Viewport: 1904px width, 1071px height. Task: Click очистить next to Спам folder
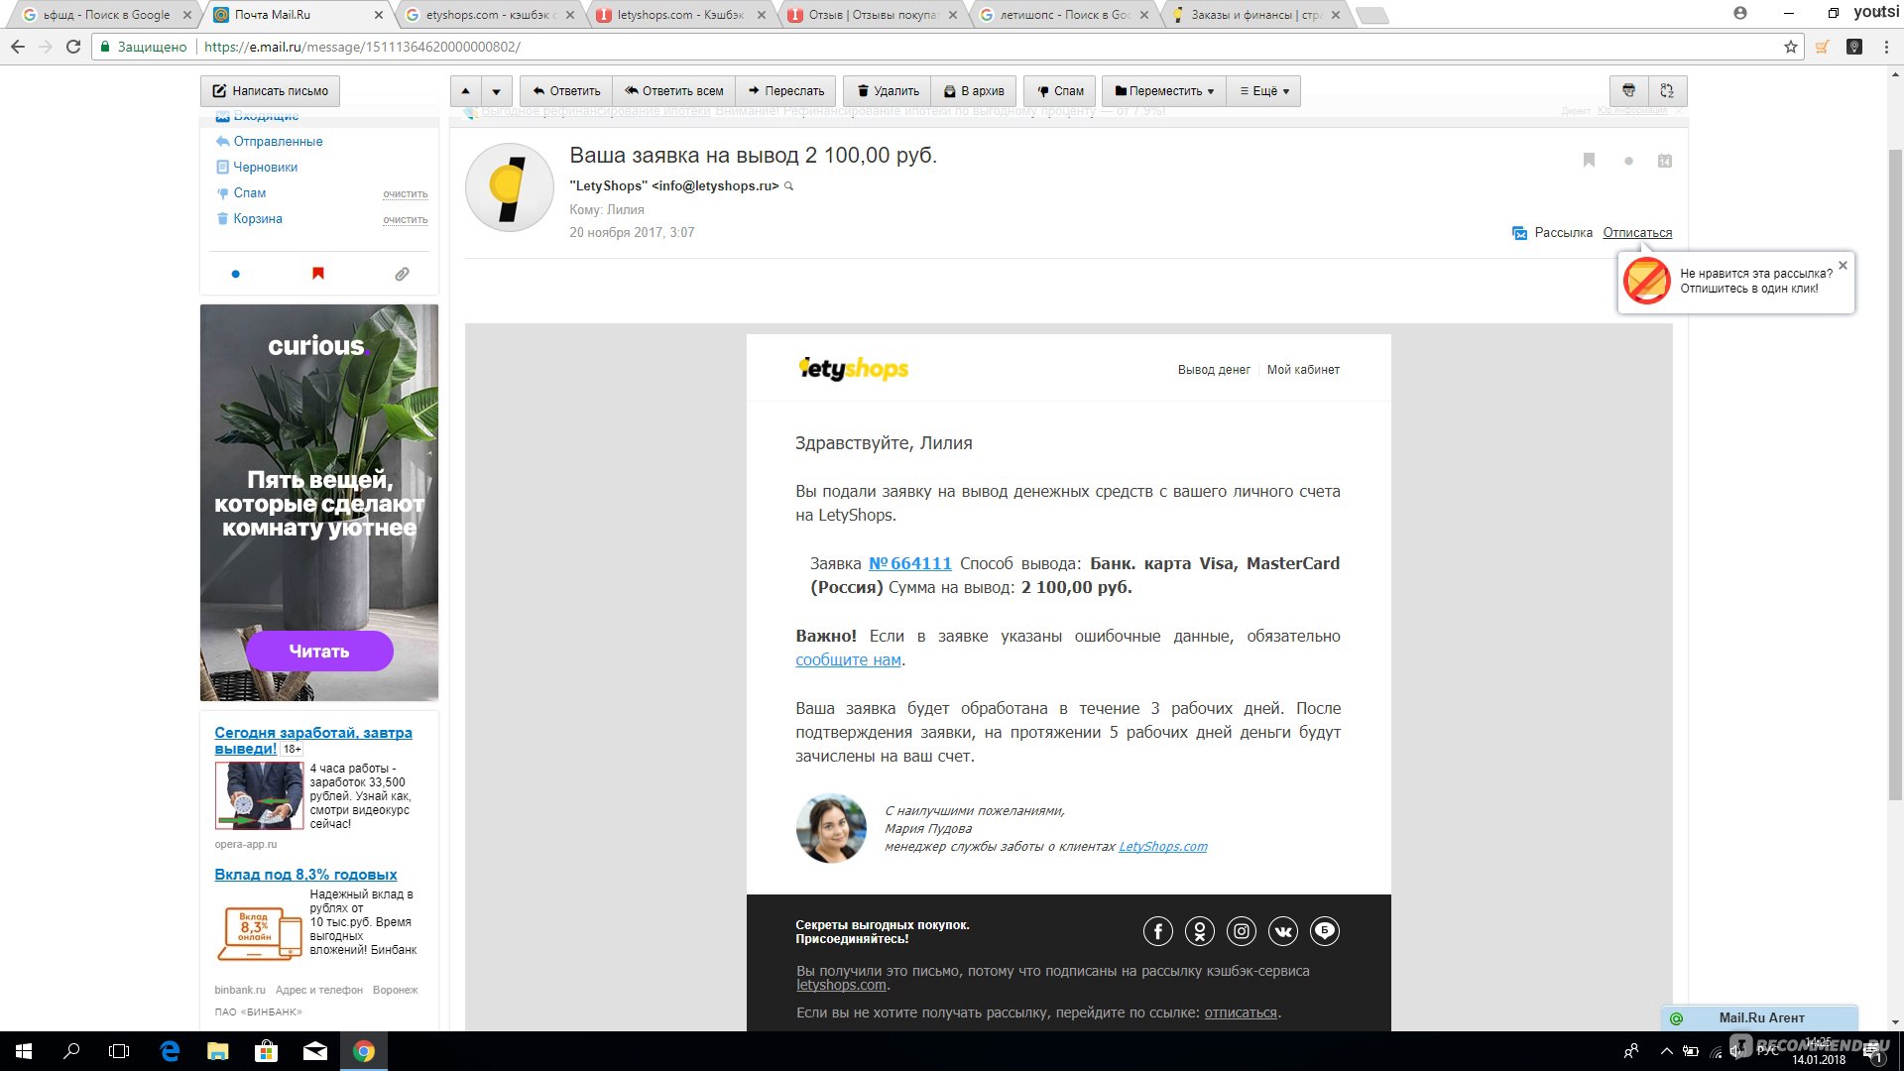tap(406, 194)
